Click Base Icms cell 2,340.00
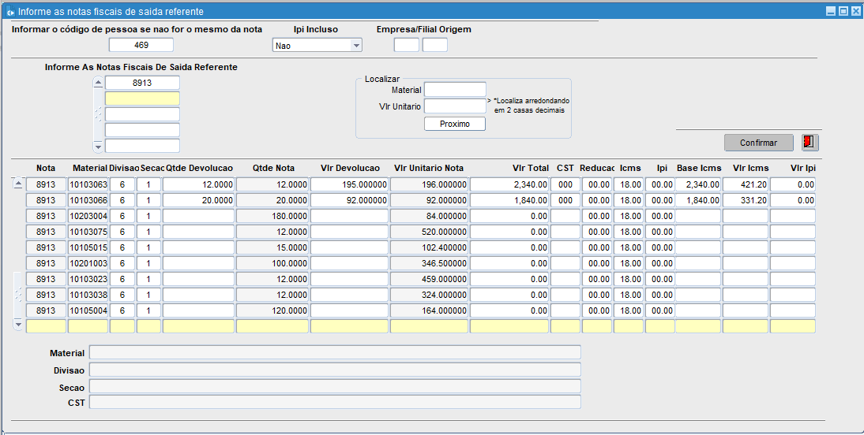Viewport: 864px width, 435px height. click(698, 184)
